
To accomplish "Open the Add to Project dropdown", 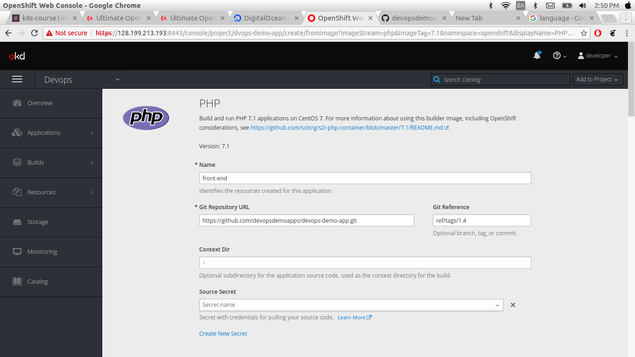I will click(597, 79).
